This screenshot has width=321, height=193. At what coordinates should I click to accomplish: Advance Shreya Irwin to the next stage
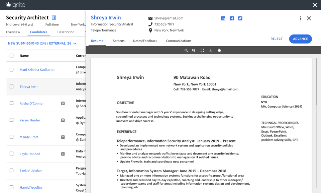coord(300,39)
